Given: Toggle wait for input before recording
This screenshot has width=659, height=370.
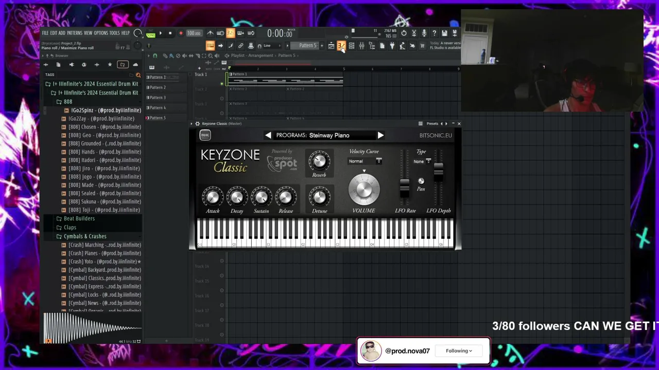Looking at the screenshot, I should tap(220, 33).
